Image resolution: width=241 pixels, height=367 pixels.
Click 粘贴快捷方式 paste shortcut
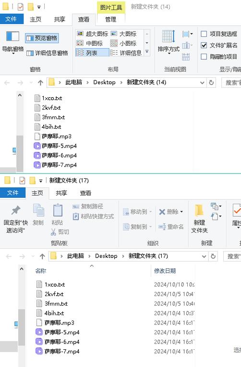tap(93, 216)
